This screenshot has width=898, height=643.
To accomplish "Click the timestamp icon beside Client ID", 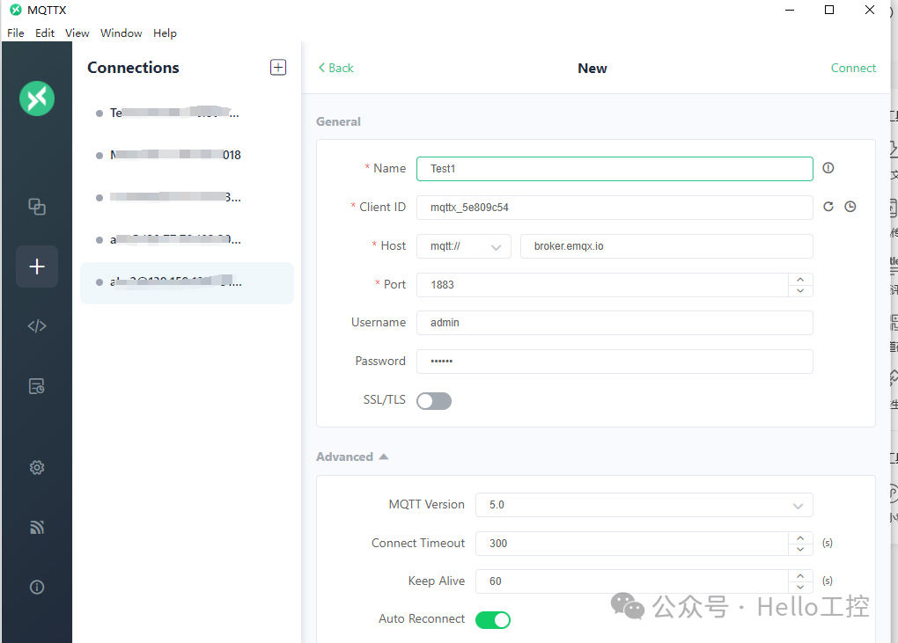I will click(850, 206).
